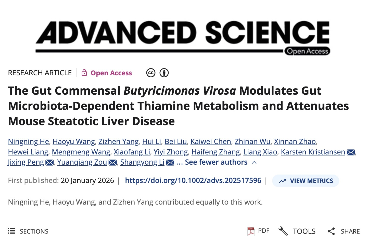The height and width of the screenshot is (244, 367).
Task: Open the DOI link for the article
Action: click(x=193, y=181)
